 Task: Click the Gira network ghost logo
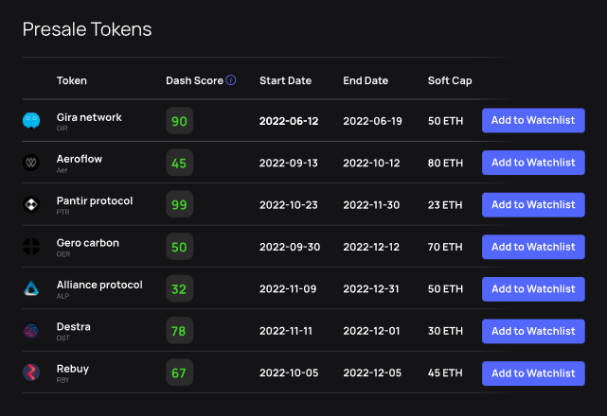click(x=31, y=120)
